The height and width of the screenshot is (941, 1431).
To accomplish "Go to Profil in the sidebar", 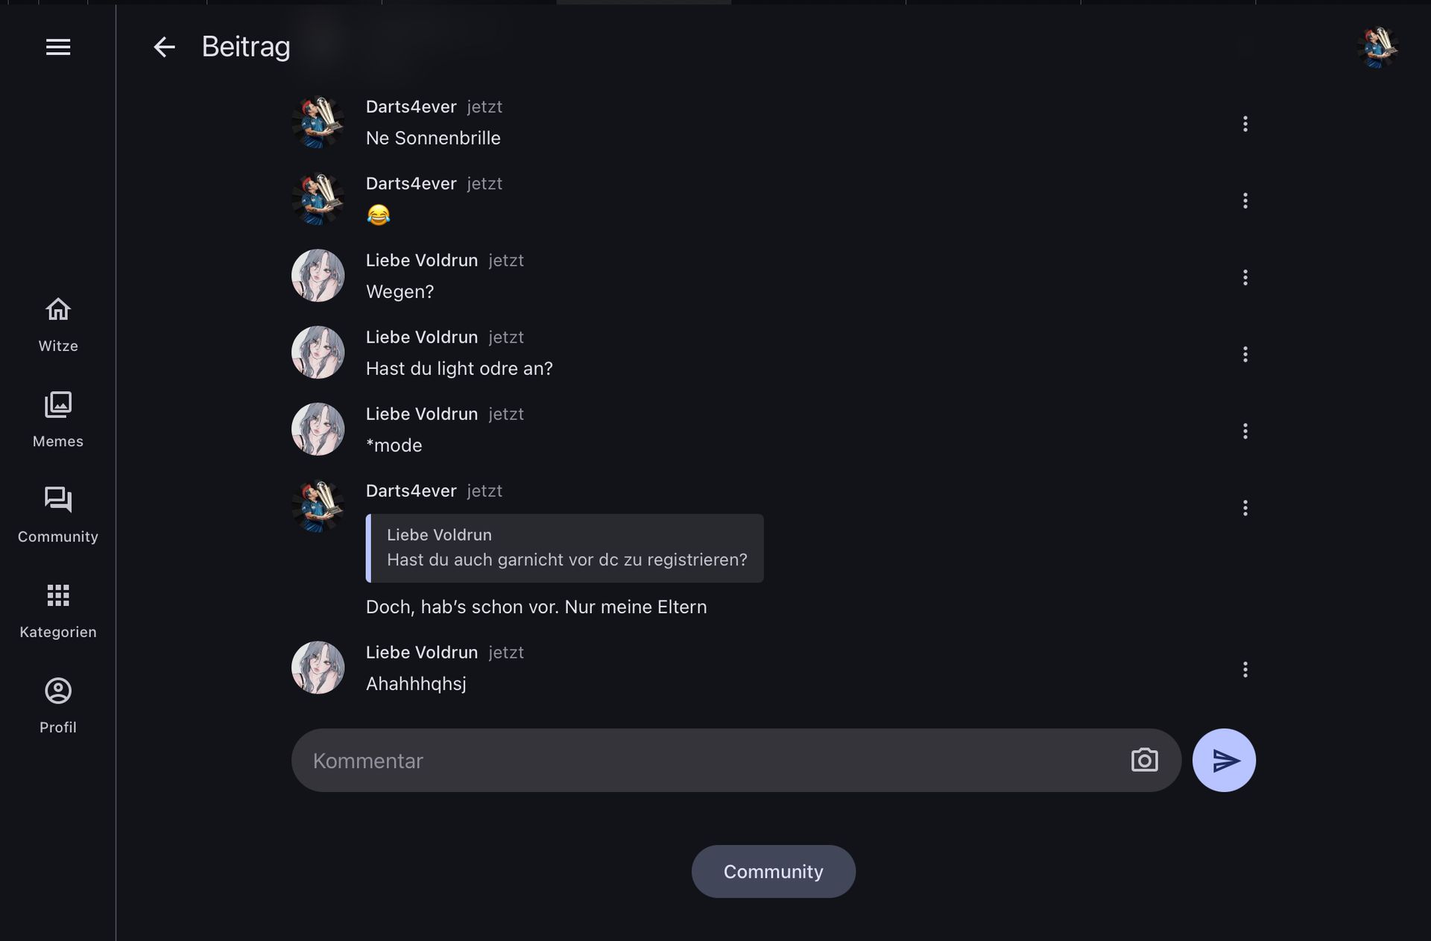I will (58, 706).
